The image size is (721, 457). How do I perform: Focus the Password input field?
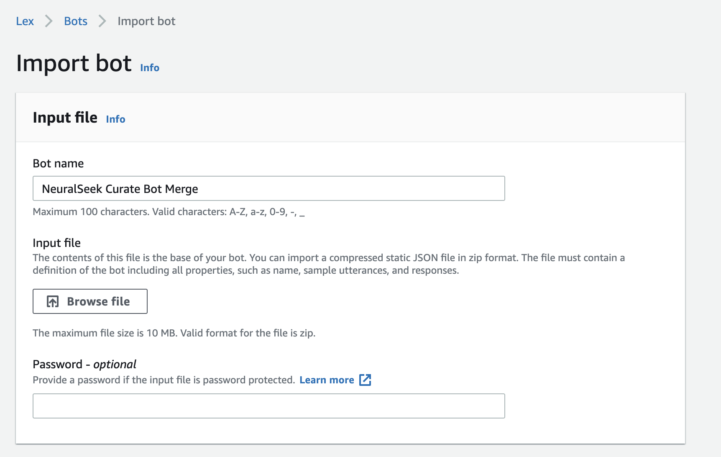269,406
